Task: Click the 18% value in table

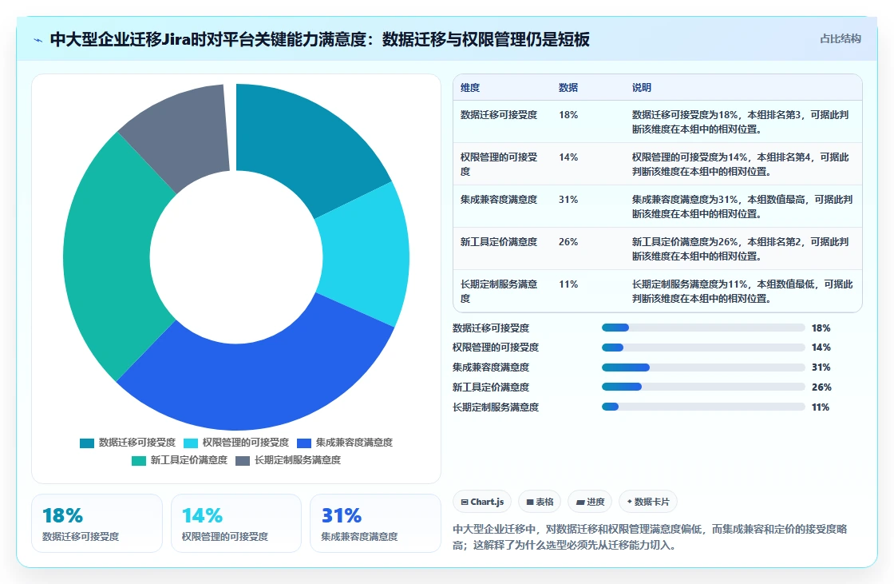Action: [568, 115]
